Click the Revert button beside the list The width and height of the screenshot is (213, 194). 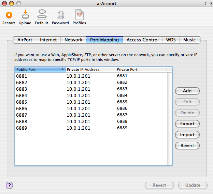[x=187, y=146]
